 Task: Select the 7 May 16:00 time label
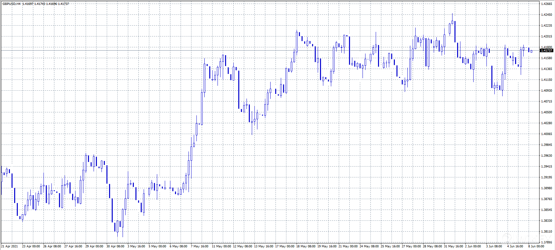(x=200, y=246)
